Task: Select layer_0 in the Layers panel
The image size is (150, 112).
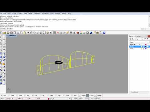Action: [132, 44]
